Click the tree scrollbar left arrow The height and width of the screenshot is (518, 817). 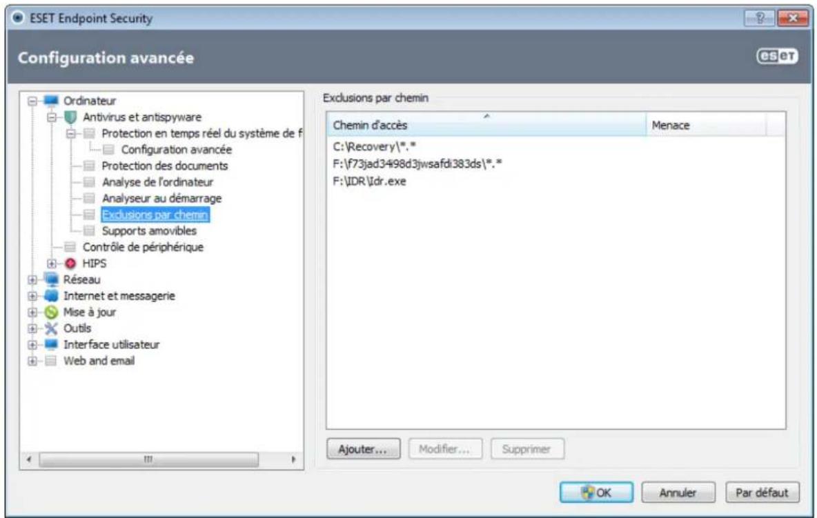pos(29,459)
